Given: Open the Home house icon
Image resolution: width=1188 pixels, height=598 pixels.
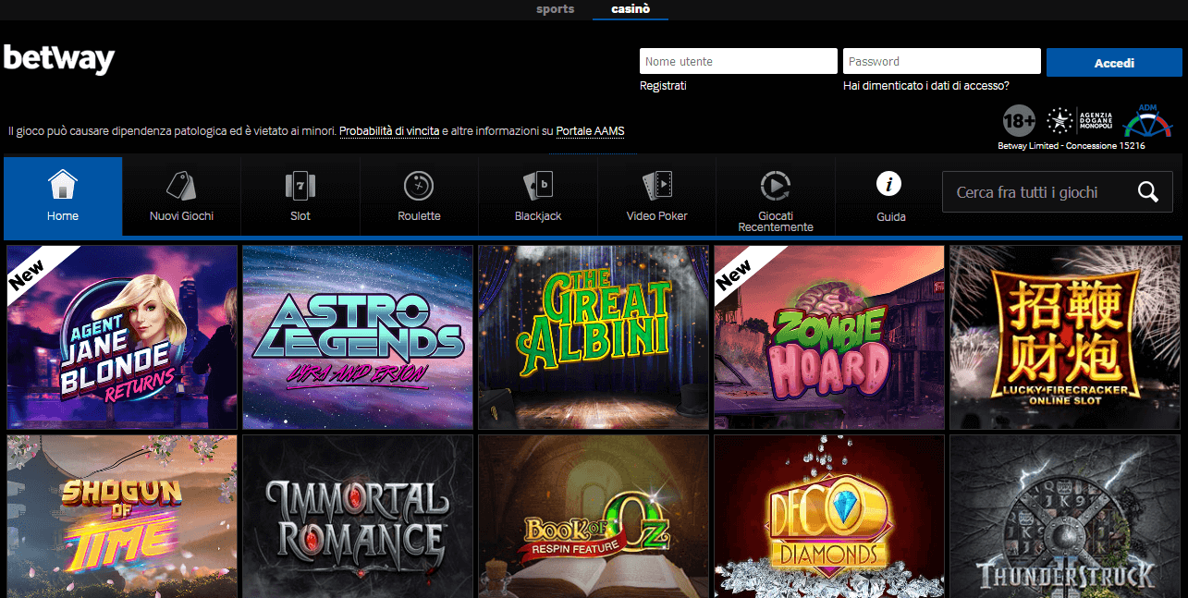Looking at the screenshot, I should click(63, 185).
